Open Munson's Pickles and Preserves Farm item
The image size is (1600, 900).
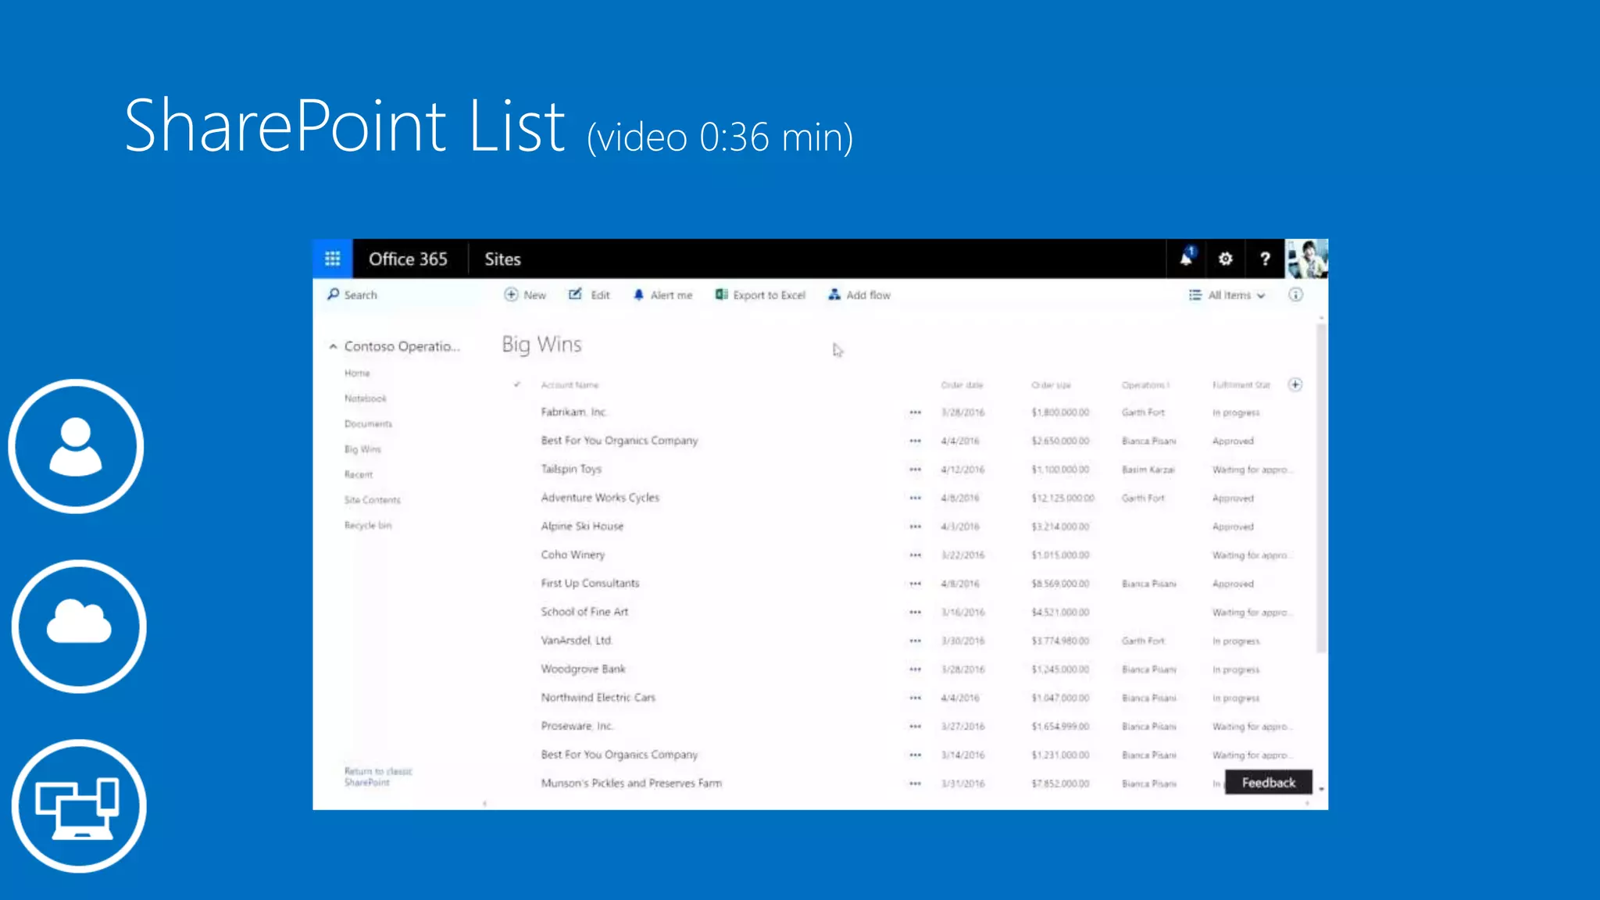pyautogui.click(x=631, y=783)
